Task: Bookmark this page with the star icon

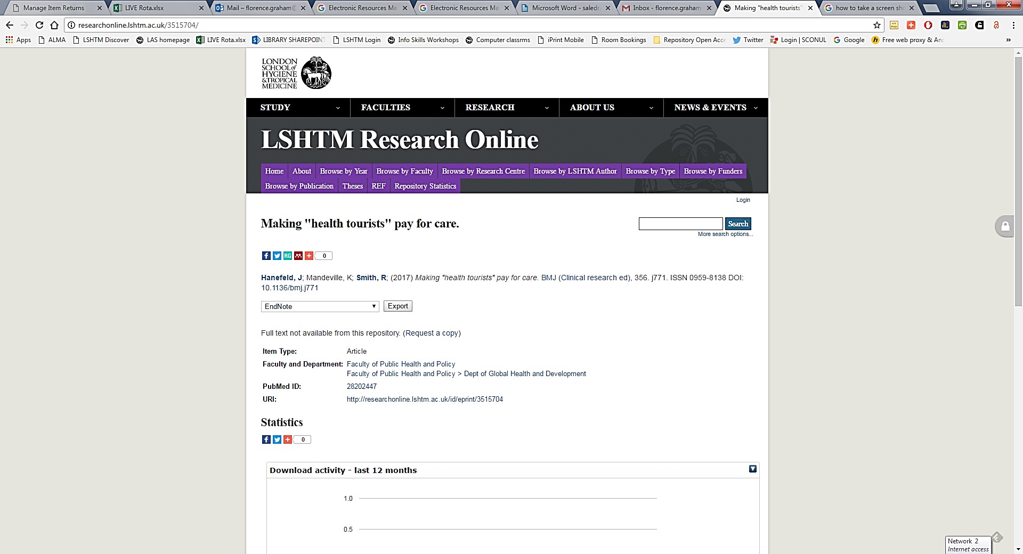Action: click(876, 25)
